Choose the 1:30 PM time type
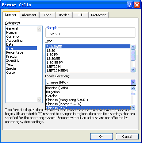This screenshot has height=143, width=142. (x=88, y=55)
